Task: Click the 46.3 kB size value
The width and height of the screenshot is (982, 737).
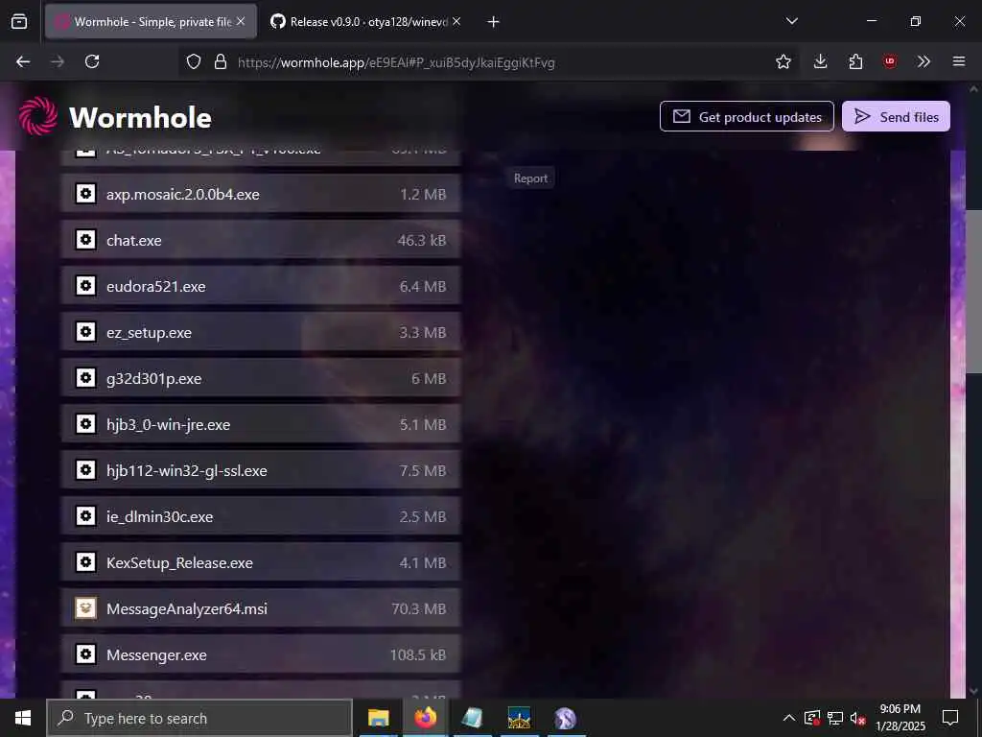Action: [422, 240]
